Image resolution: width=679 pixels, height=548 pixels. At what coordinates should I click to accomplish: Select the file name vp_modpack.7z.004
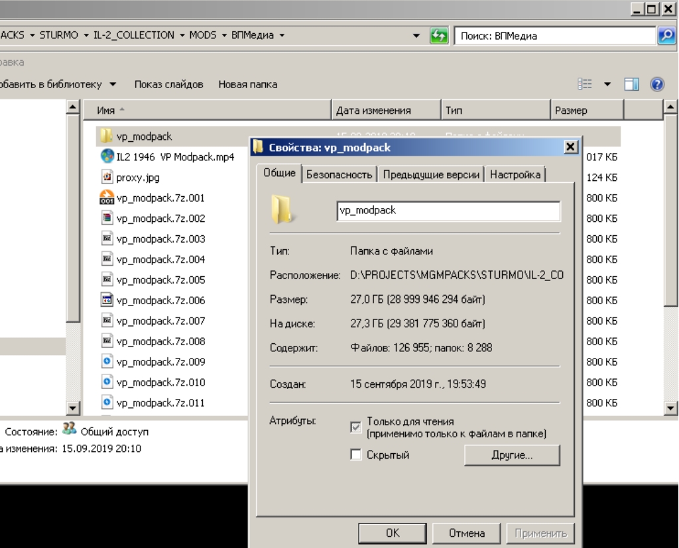click(160, 259)
